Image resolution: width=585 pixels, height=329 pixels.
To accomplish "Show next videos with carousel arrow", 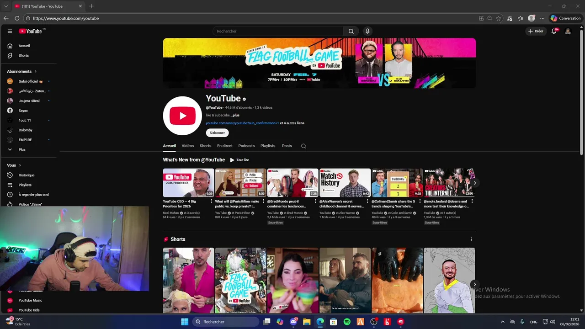I will [474, 183].
